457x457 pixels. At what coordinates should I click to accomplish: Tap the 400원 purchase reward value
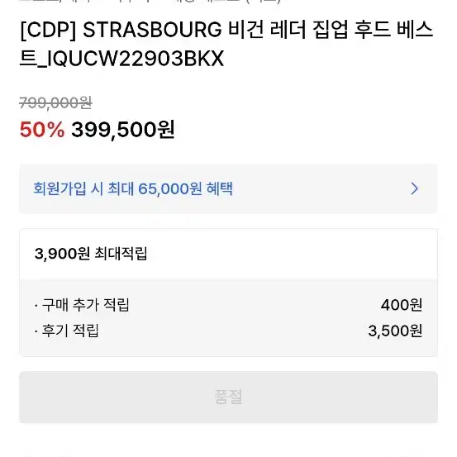click(x=402, y=305)
